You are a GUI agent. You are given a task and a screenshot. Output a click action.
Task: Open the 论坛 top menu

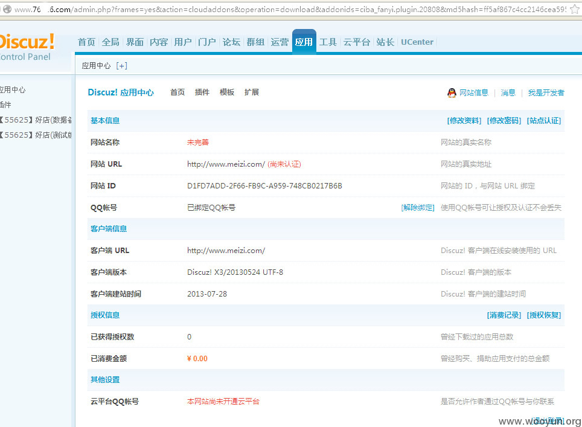click(x=231, y=42)
